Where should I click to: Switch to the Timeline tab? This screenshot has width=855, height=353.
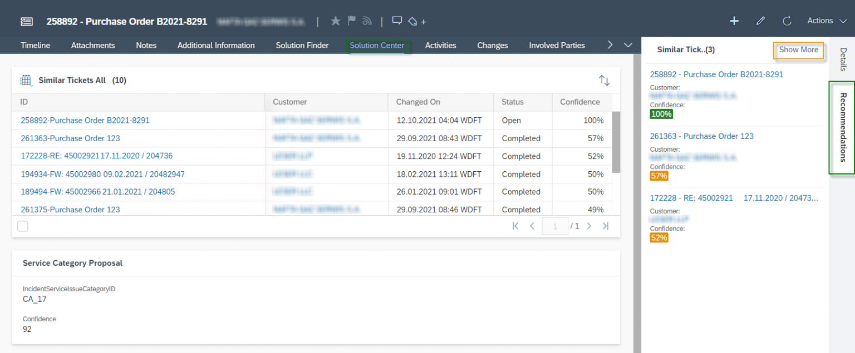pos(35,45)
